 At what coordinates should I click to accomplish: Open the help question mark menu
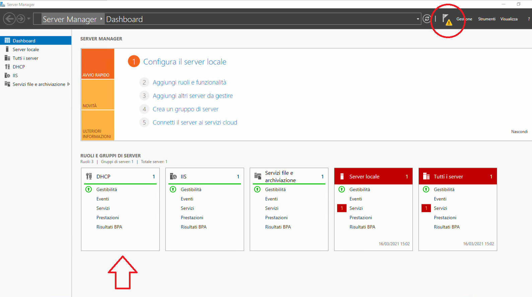[529, 19]
